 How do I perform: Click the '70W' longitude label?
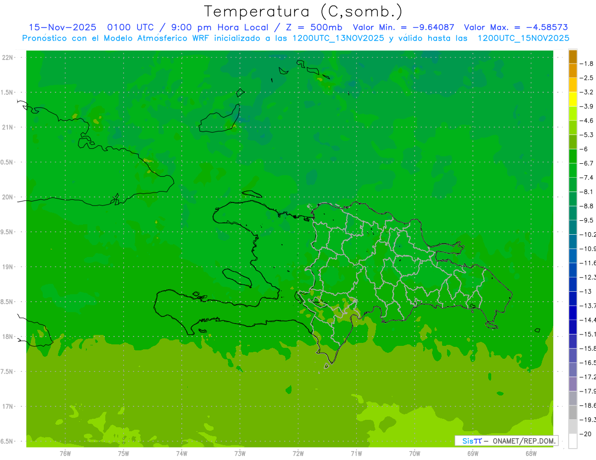[x=415, y=454]
